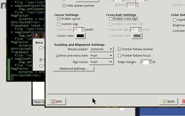Image resolution: width=185 pixels, height=116 pixels.
Task: Increase Edge margin with up arrow
Action: click(x=150, y=61)
